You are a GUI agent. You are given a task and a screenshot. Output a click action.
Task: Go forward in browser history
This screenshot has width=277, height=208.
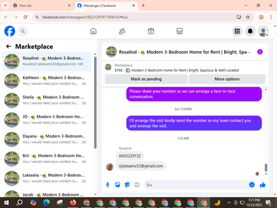pos(16,17)
